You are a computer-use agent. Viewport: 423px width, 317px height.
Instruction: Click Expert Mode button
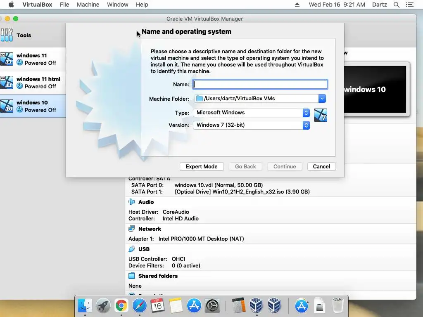202,167
